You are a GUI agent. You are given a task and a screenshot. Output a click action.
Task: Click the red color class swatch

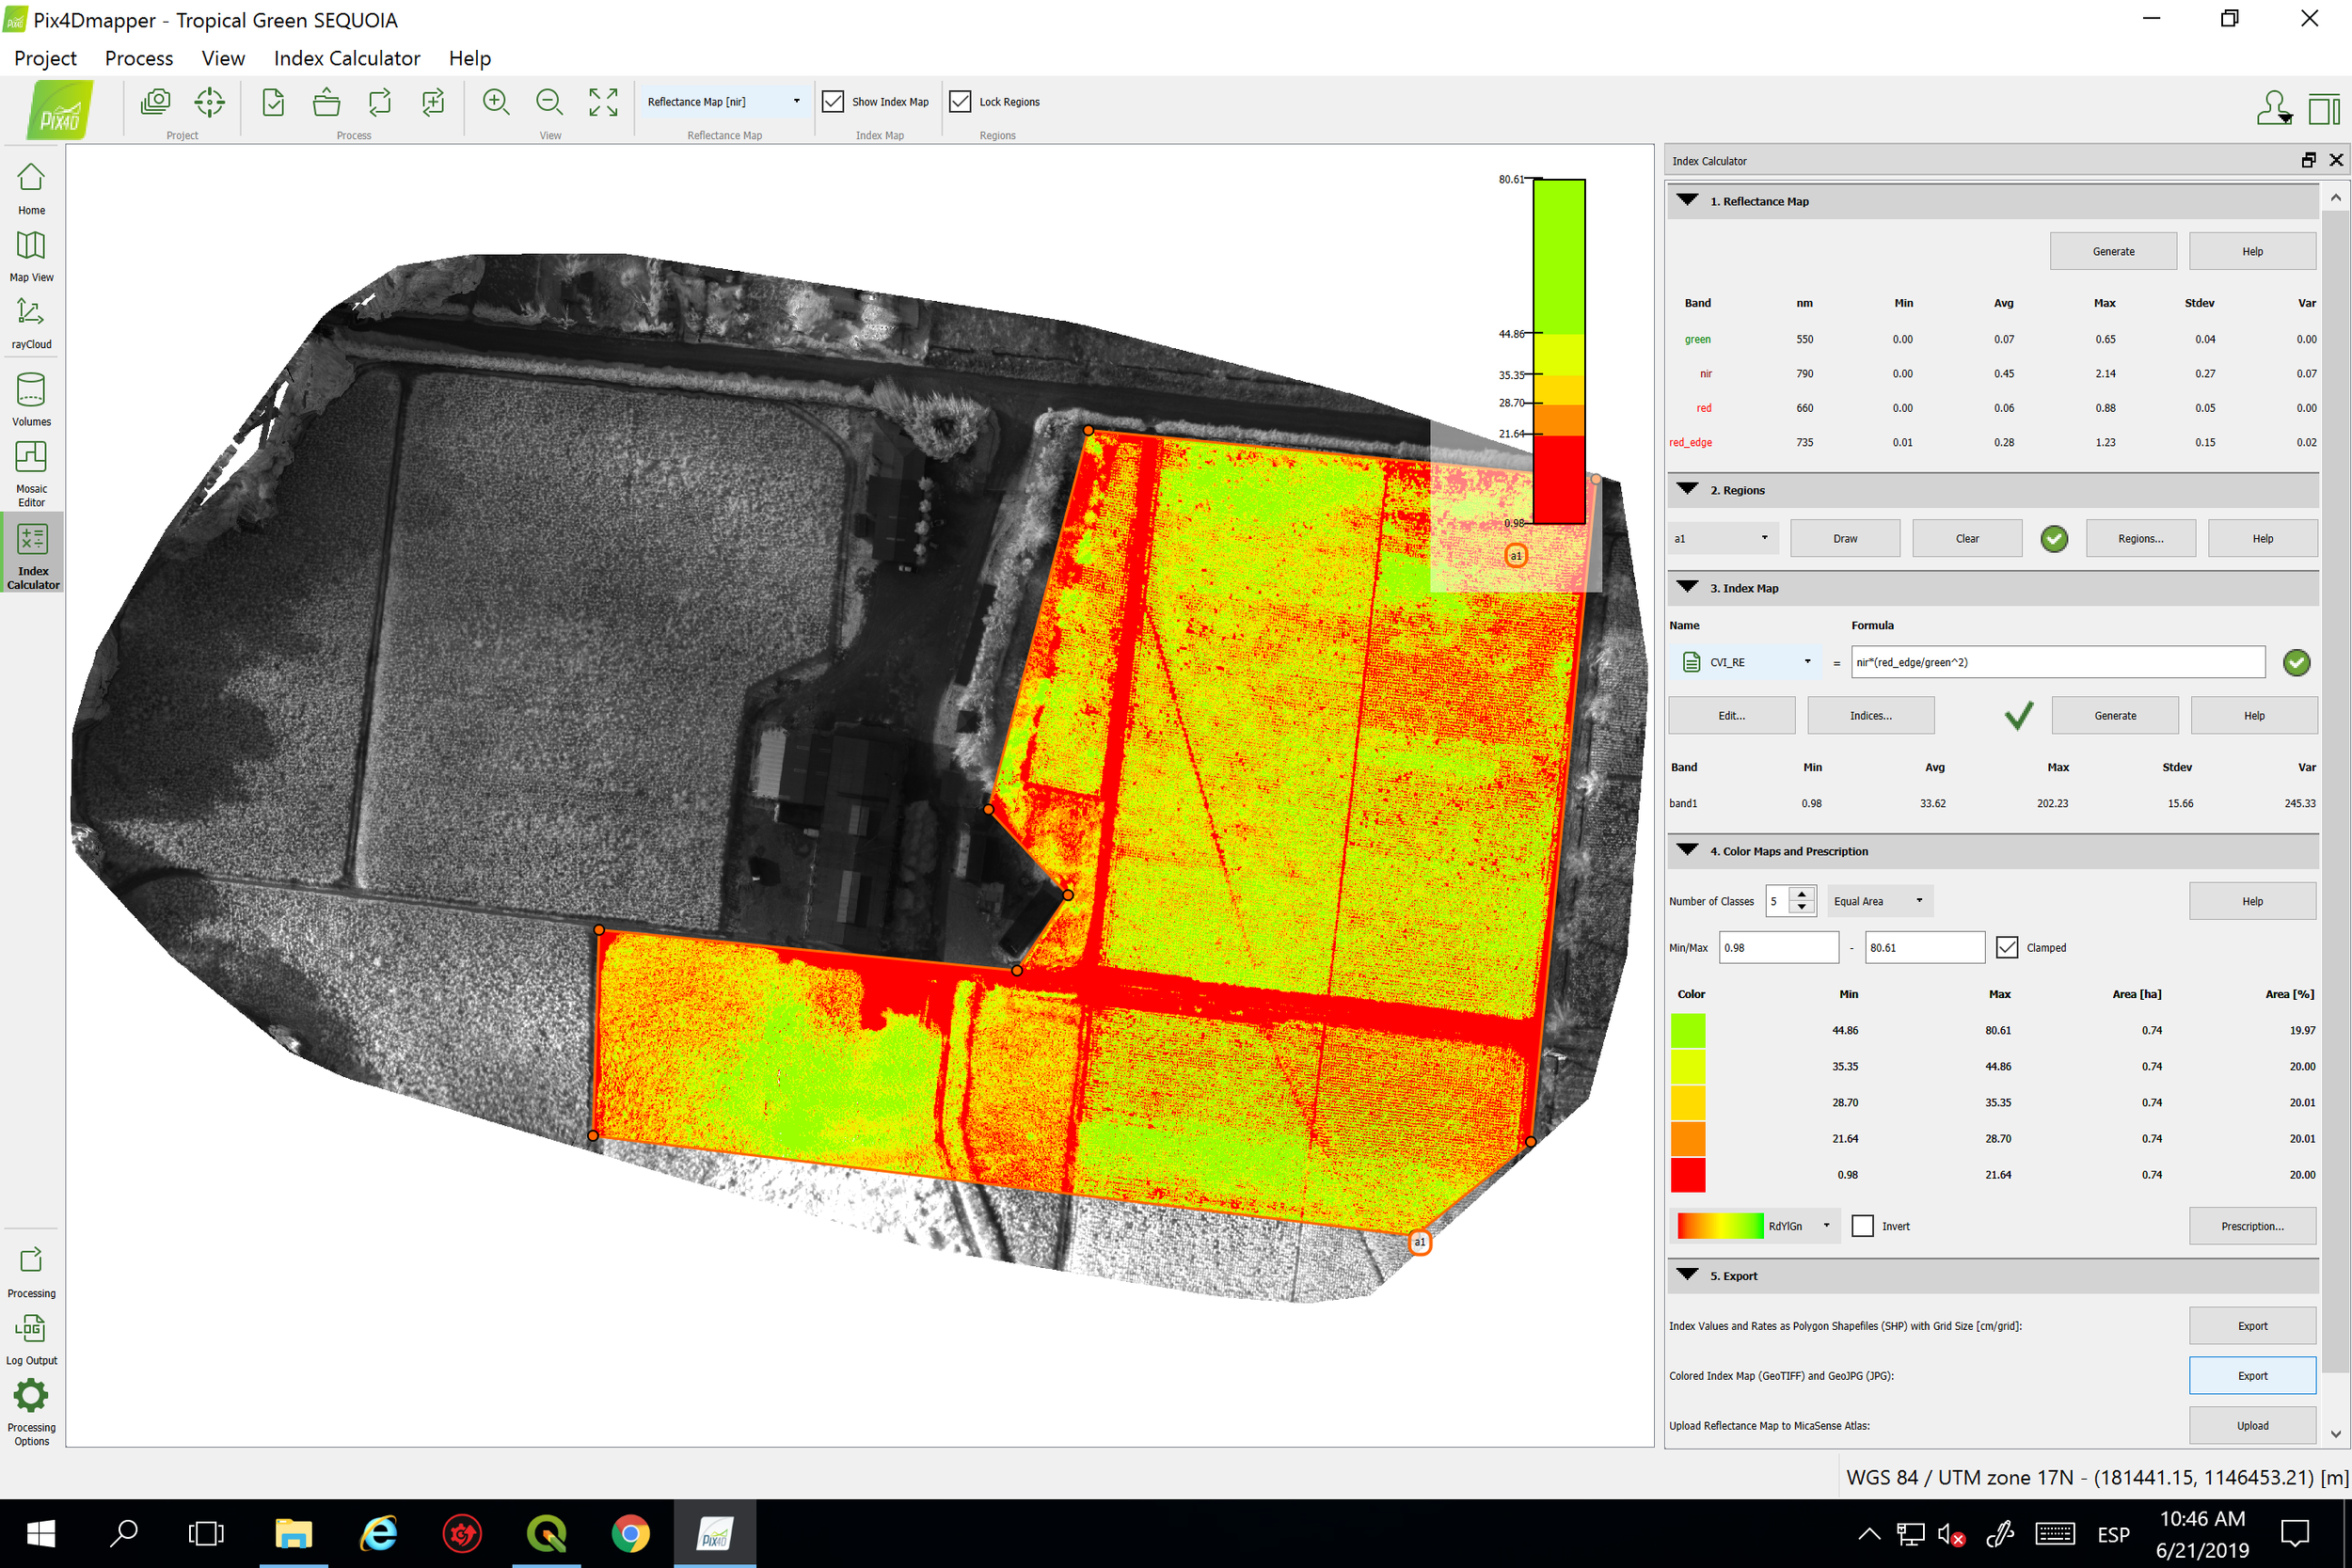point(1688,1174)
